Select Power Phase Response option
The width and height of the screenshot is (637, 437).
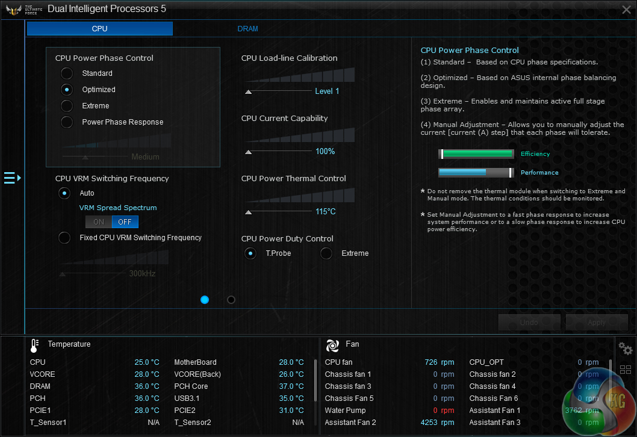[x=67, y=122]
